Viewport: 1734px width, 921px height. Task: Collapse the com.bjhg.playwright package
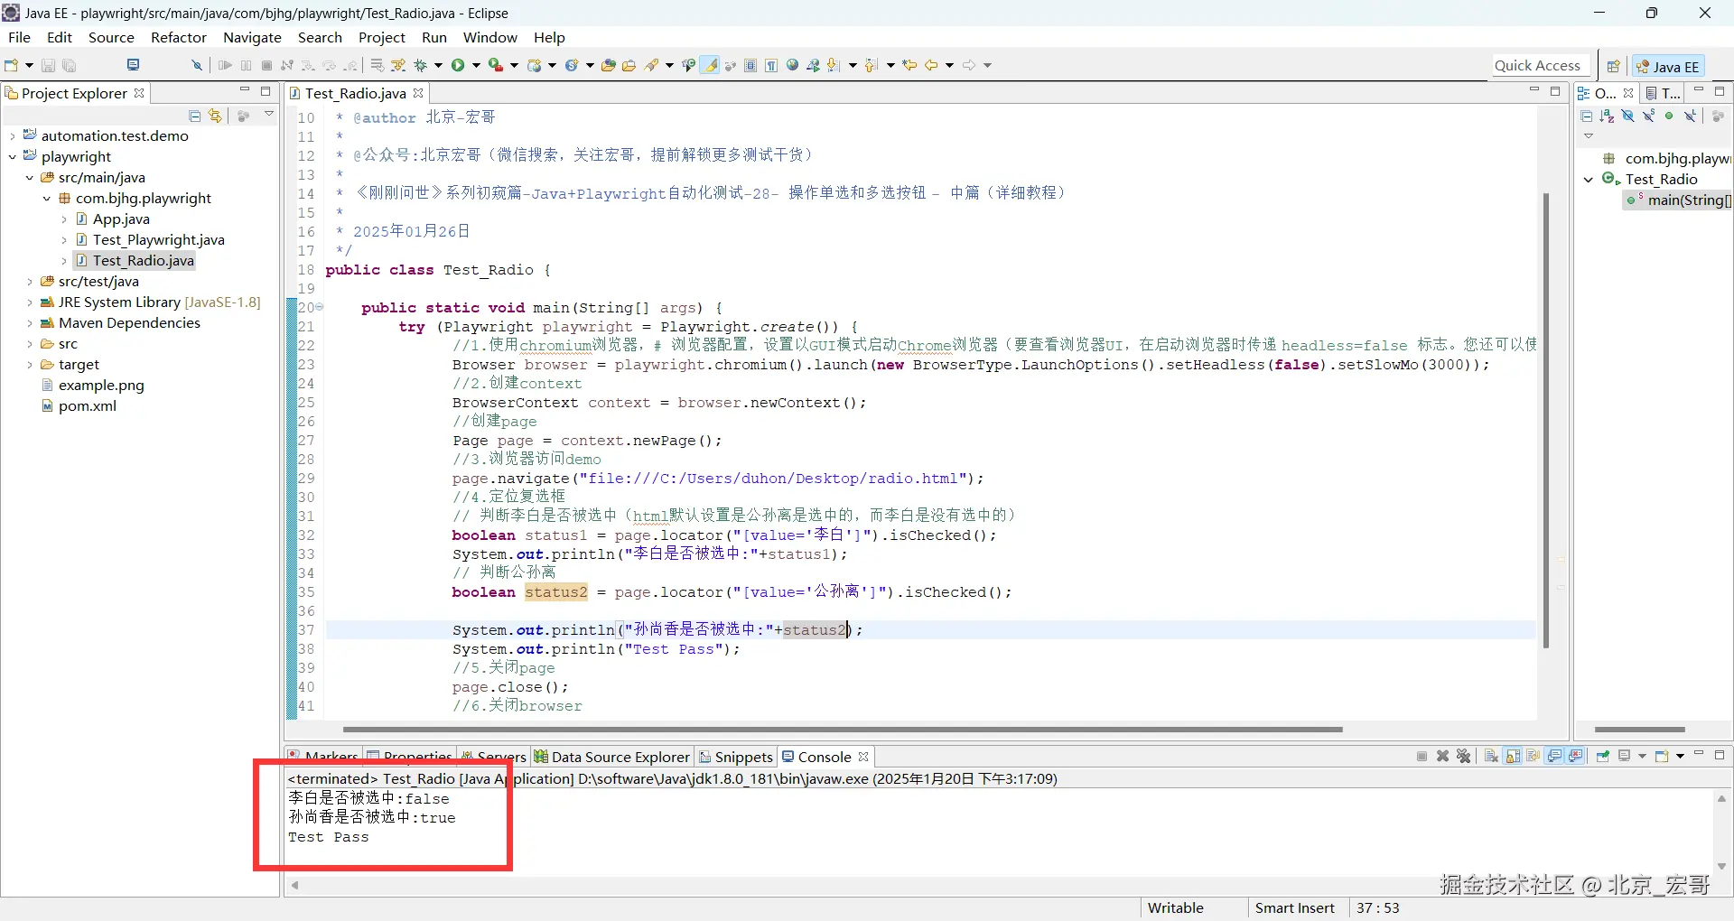47,199
